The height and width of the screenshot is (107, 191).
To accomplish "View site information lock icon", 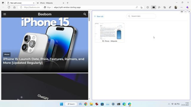I will [x=21, y=7].
